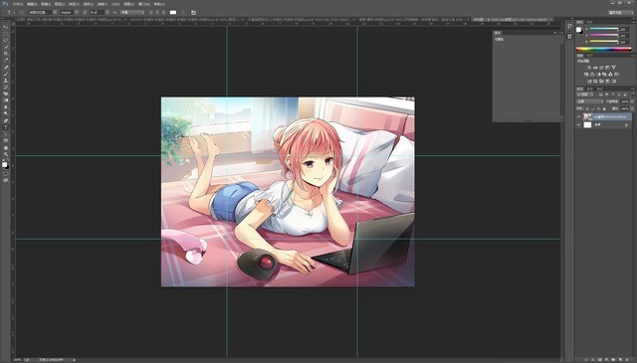This screenshot has height=363, width=637.
Task: Toggle lock all for layer
Action: click(604, 108)
